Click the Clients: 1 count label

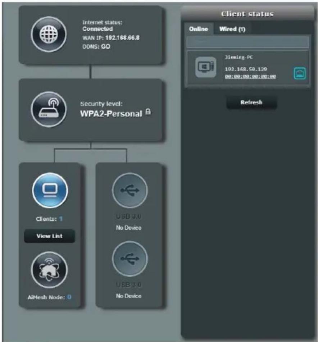[49, 219]
